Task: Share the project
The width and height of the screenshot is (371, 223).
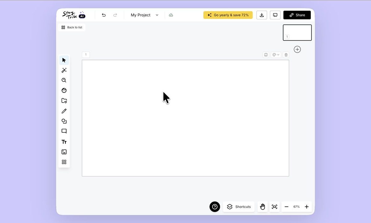Action: pos(297,15)
